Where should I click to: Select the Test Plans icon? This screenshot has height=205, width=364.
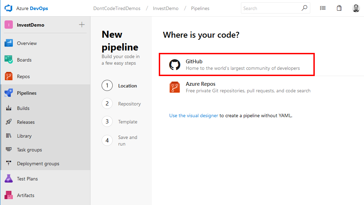[8, 178]
